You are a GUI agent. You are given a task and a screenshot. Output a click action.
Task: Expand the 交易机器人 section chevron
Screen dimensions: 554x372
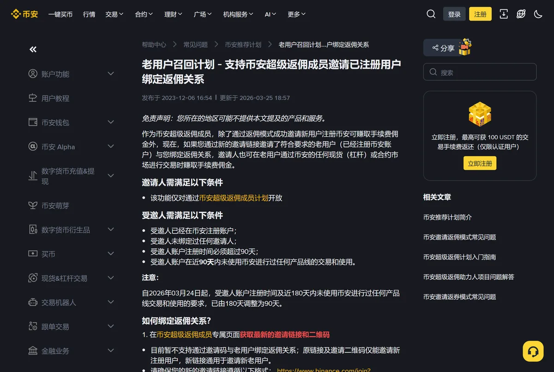coord(111,302)
